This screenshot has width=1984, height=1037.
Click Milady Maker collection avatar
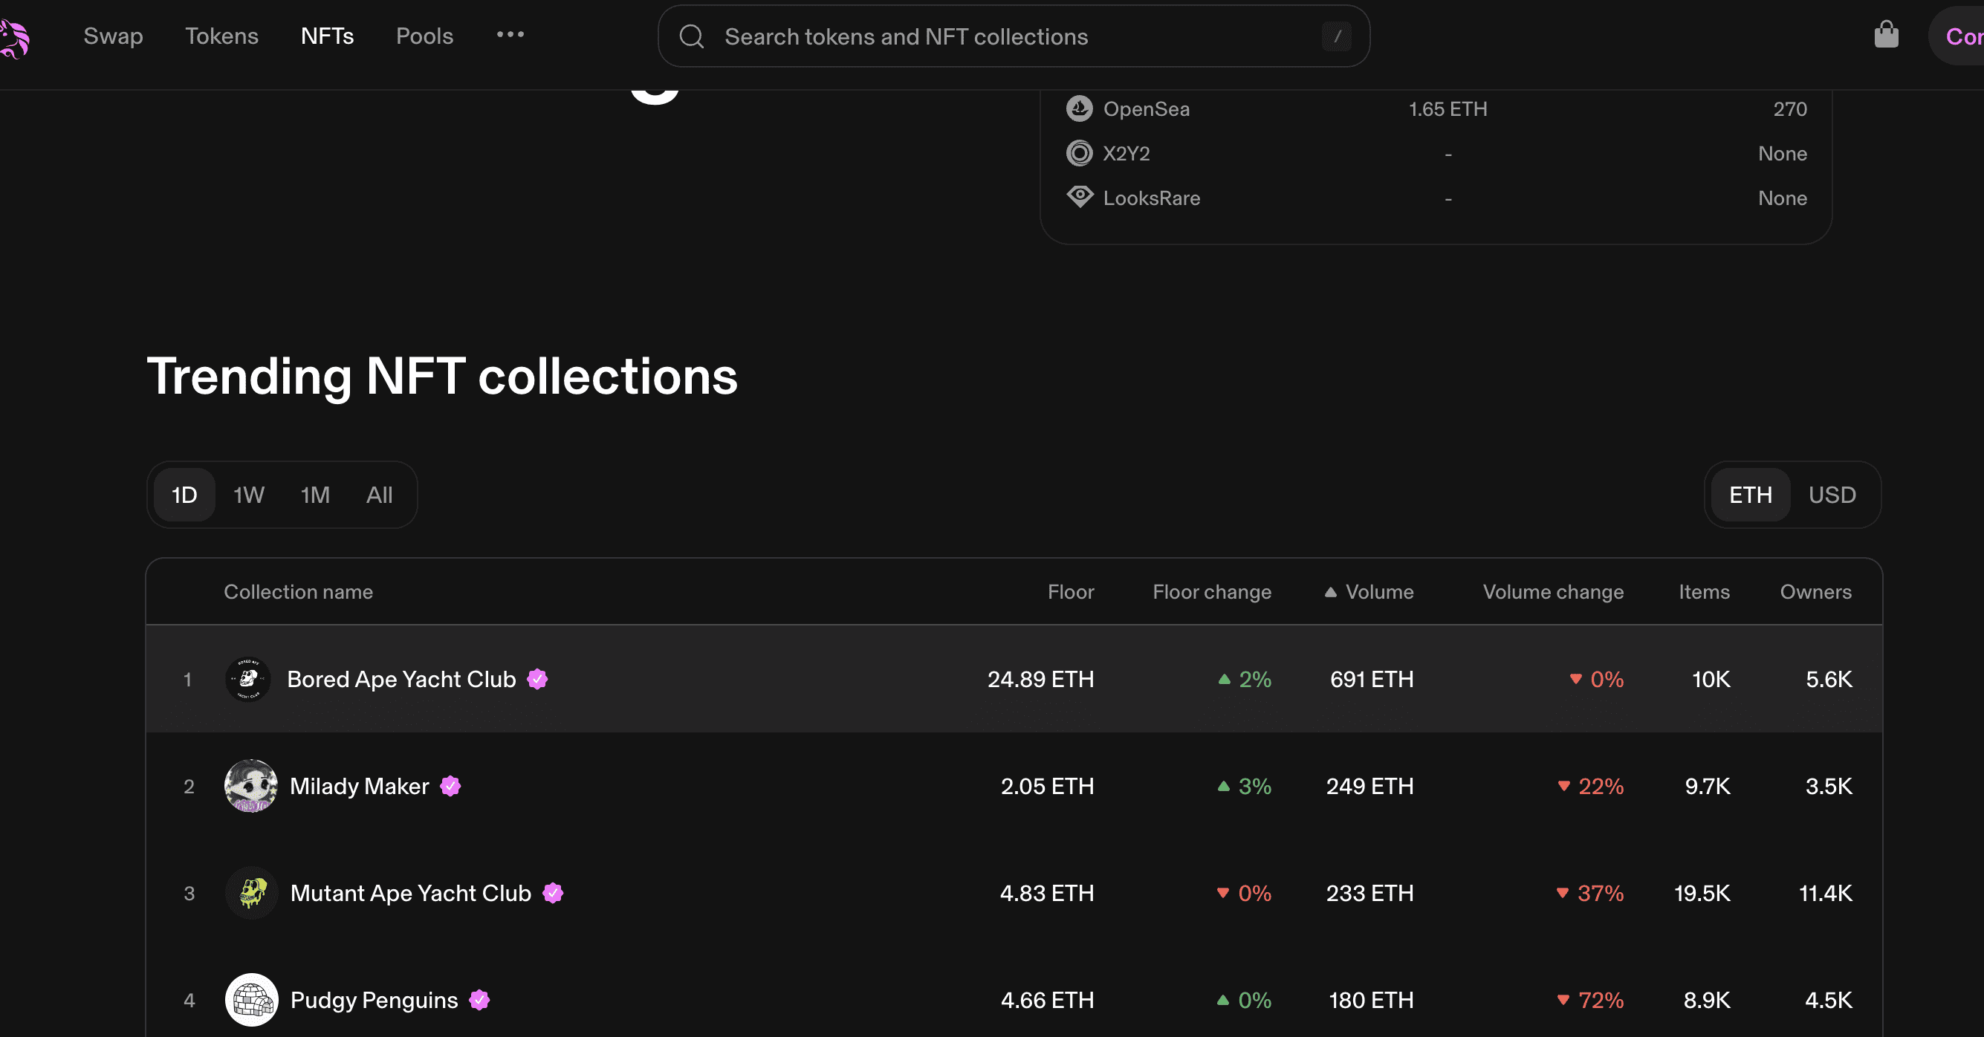point(250,786)
